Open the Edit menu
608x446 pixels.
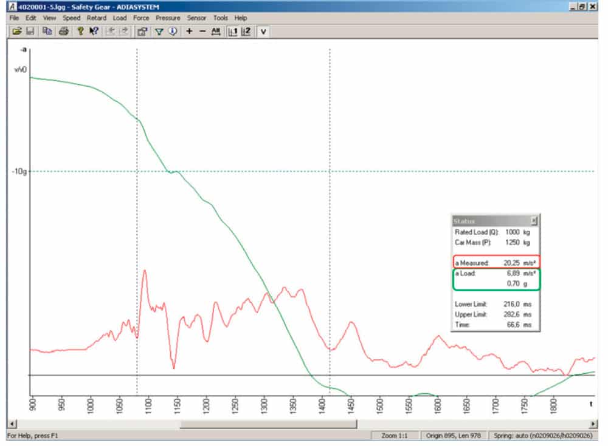[x=31, y=18]
